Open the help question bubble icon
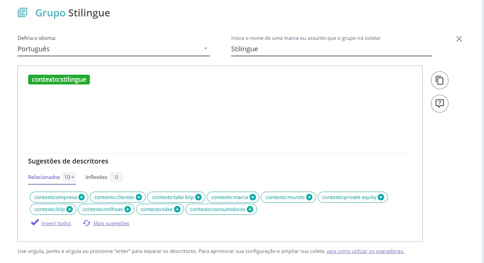This screenshot has height=263, width=484. (x=439, y=104)
